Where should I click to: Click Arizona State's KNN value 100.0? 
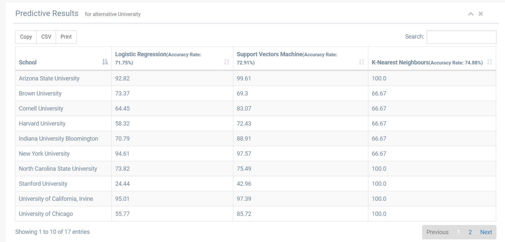379,78
